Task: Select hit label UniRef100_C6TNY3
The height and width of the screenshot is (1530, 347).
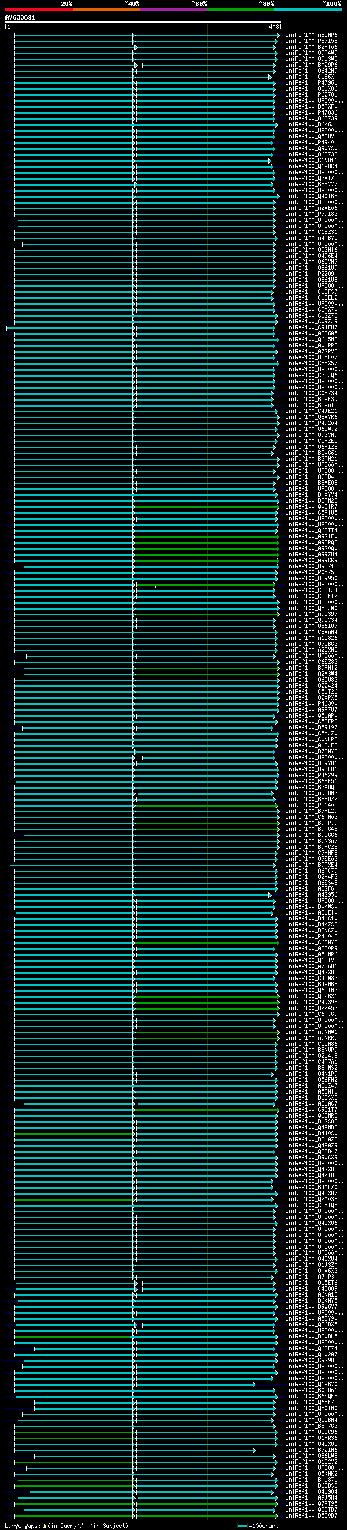Action: 311,943
